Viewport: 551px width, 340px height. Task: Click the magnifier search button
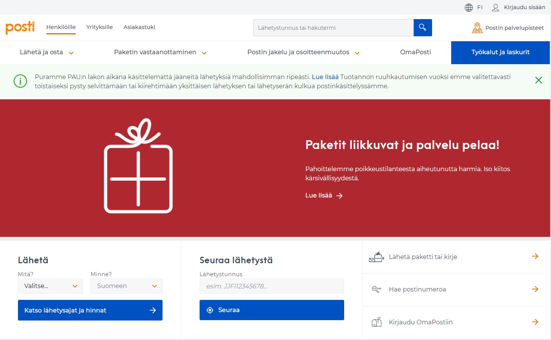point(423,28)
